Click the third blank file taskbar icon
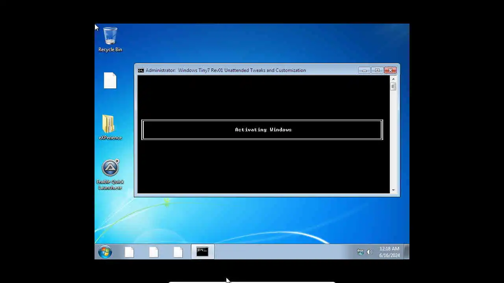 point(178,252)
